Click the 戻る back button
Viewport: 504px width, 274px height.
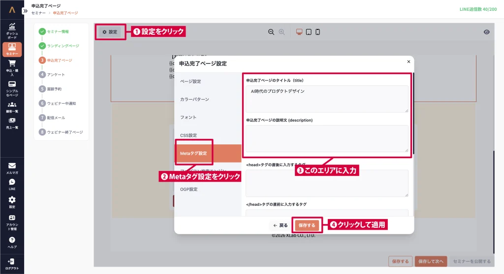[x=281, y=225]
